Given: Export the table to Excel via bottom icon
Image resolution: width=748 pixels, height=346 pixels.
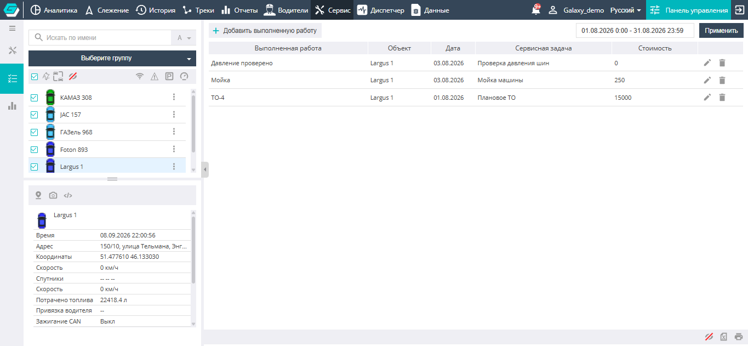Looking at the screenshot, I should [724, 337].
